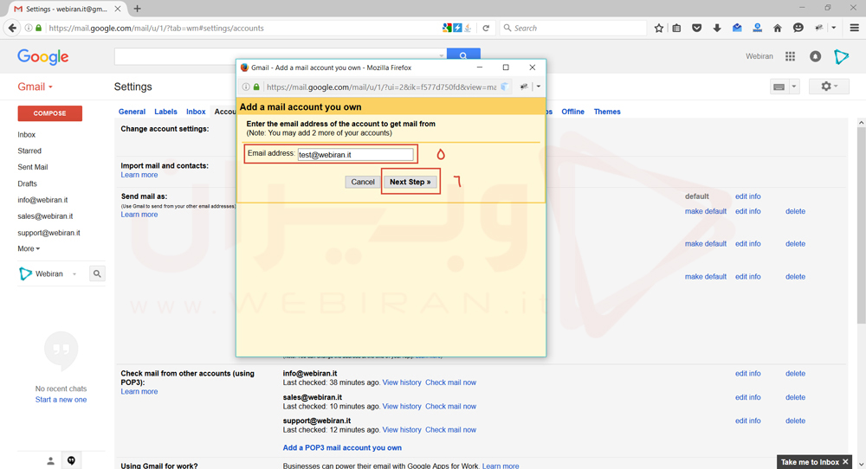
Task: Click the Hangouts conversations icon at bottom
Action: coord(71,460)
